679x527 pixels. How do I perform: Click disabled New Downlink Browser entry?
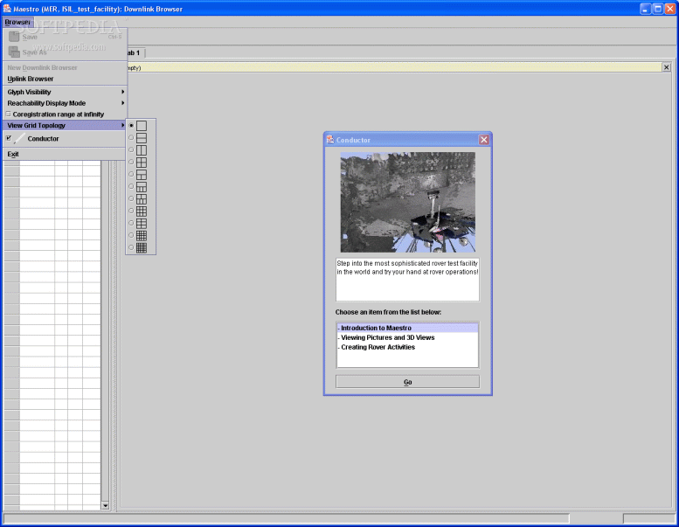(65, 67)
